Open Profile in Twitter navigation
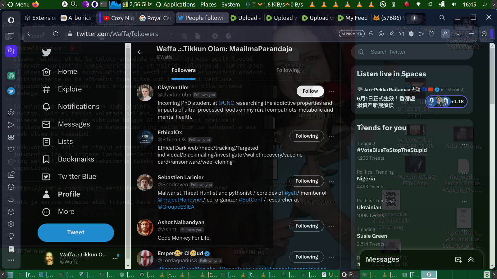 click(61, 194)
